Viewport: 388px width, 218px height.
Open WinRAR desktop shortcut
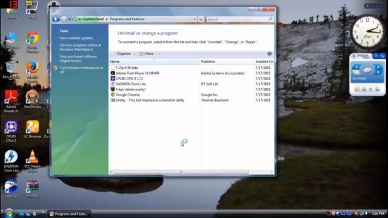tap(32, 189)
